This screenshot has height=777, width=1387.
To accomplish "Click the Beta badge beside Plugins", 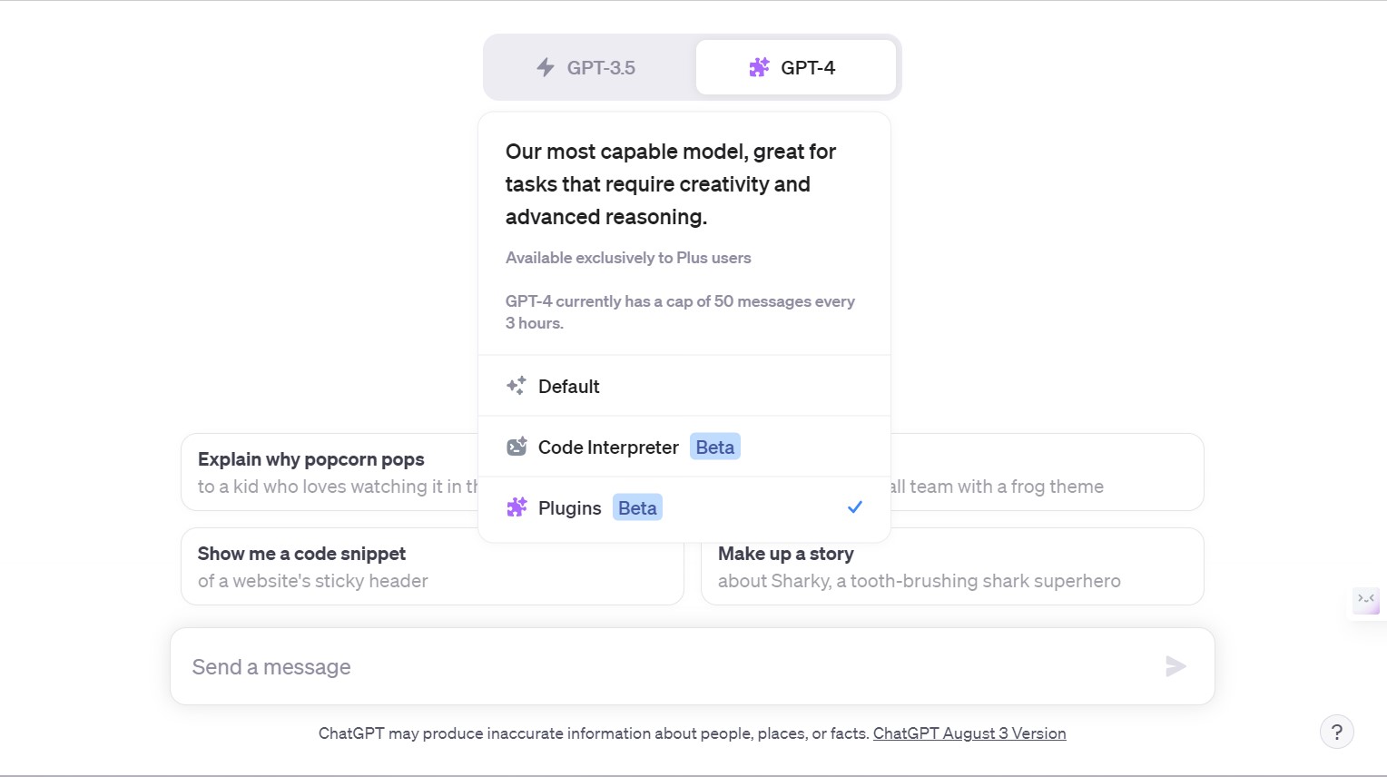I will [x=637, y=508].
